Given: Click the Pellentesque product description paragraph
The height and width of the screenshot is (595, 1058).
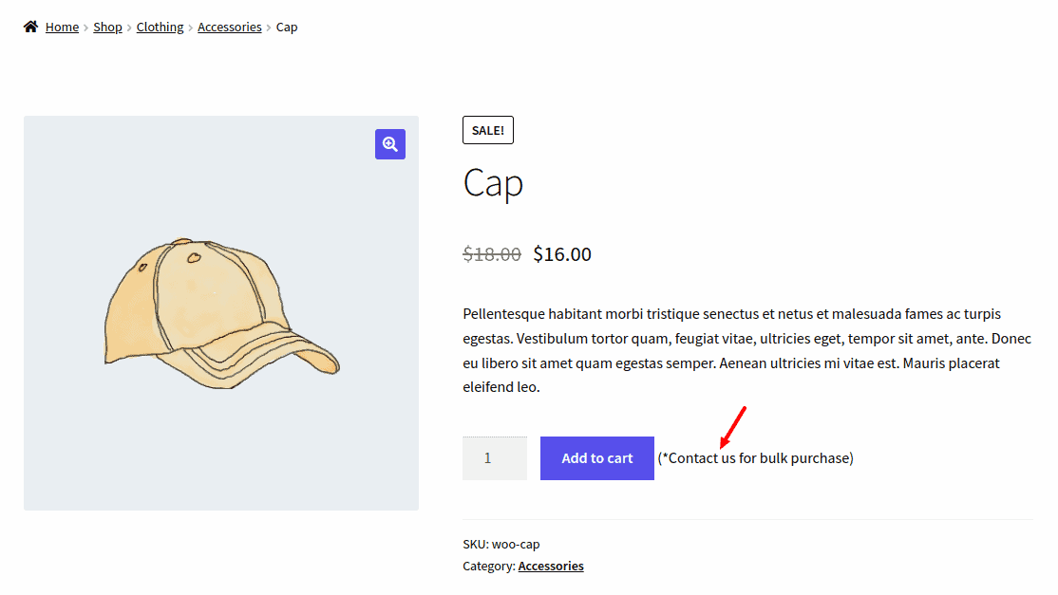Looking at the screenshot, I should pos(746,350).
